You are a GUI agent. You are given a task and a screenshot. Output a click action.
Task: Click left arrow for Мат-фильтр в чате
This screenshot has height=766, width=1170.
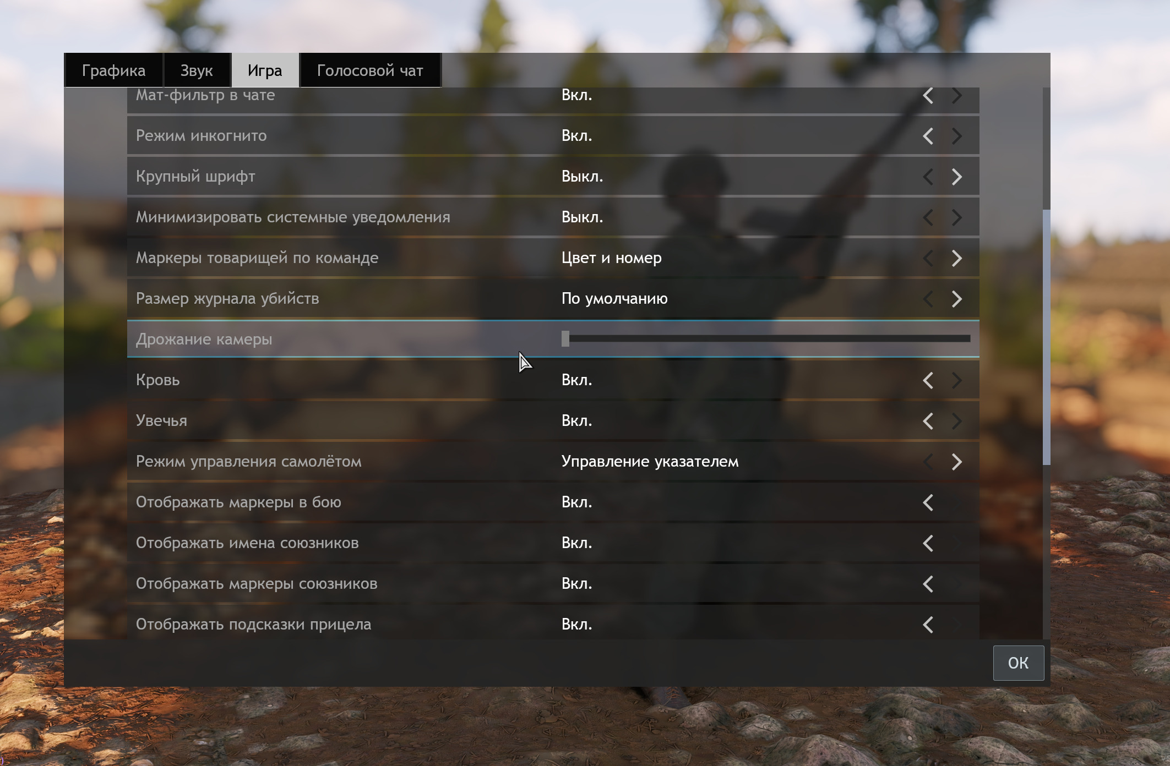click(928, 96)
